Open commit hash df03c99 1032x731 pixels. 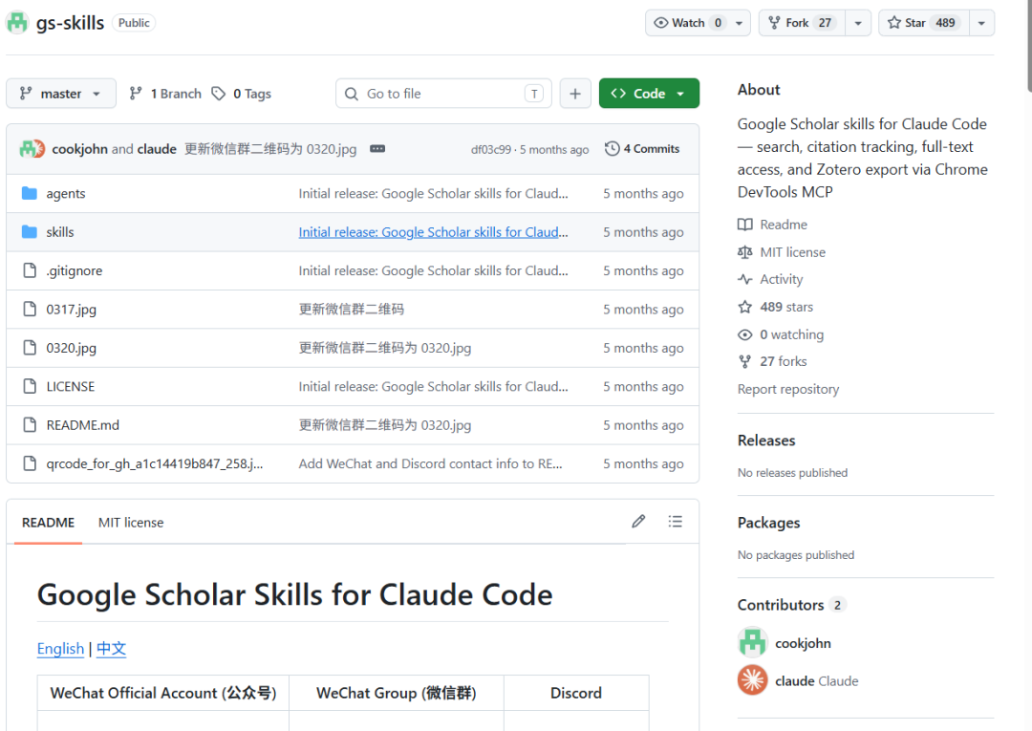(x=491, y=149)
